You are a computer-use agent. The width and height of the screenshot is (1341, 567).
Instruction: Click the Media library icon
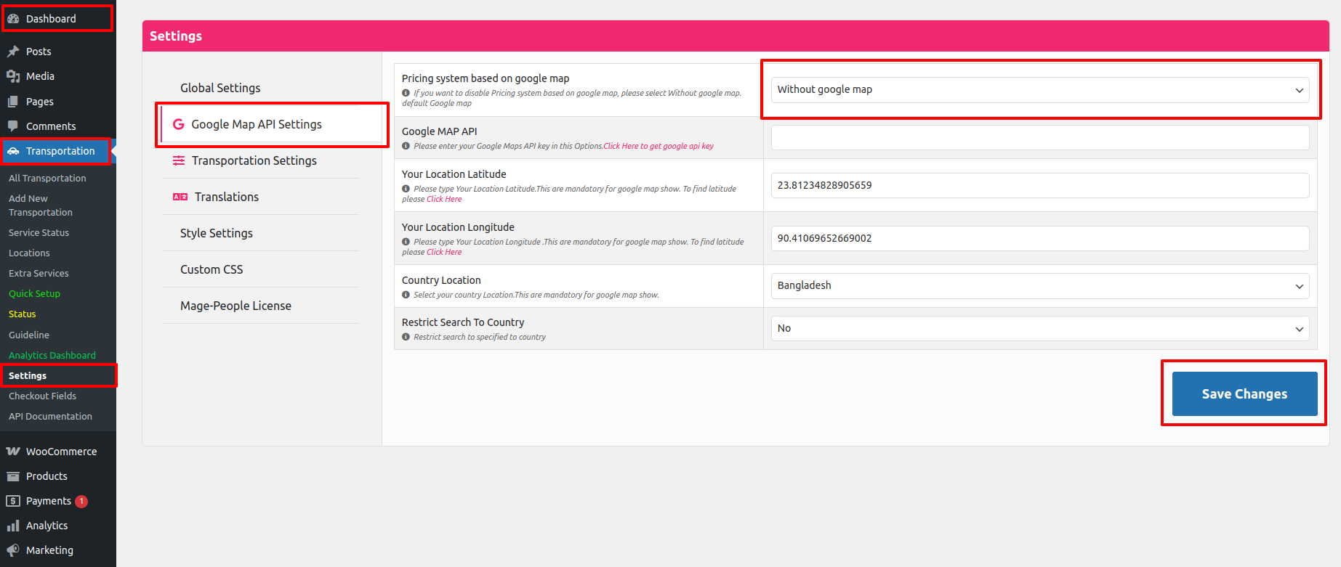pos(13,76)
